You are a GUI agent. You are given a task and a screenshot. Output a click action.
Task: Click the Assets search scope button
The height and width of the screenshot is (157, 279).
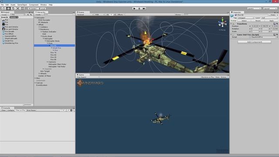(x=14, y=17)
